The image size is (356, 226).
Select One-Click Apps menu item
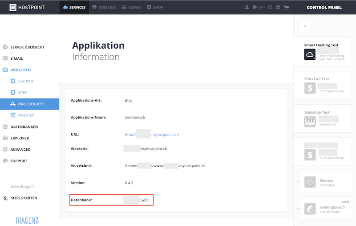point(29,104)
